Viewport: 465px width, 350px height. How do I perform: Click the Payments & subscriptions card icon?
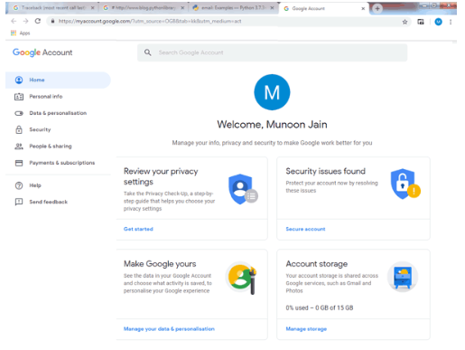click(x=19, y=163)
